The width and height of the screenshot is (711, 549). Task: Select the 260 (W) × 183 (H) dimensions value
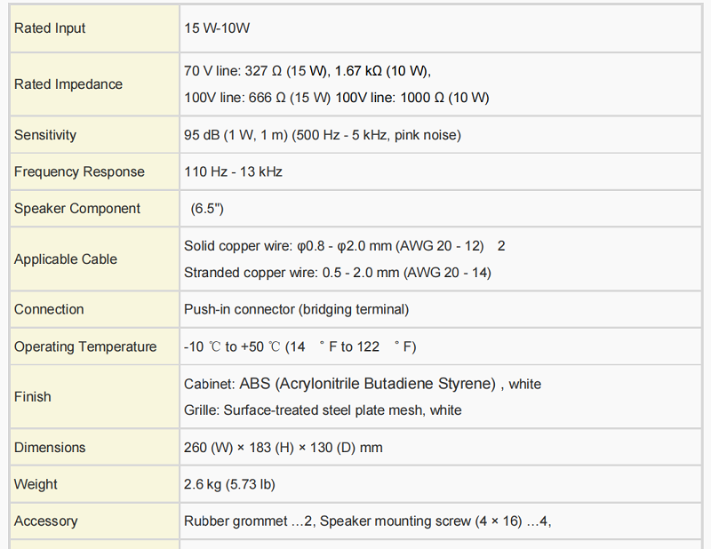coord(283,448)
